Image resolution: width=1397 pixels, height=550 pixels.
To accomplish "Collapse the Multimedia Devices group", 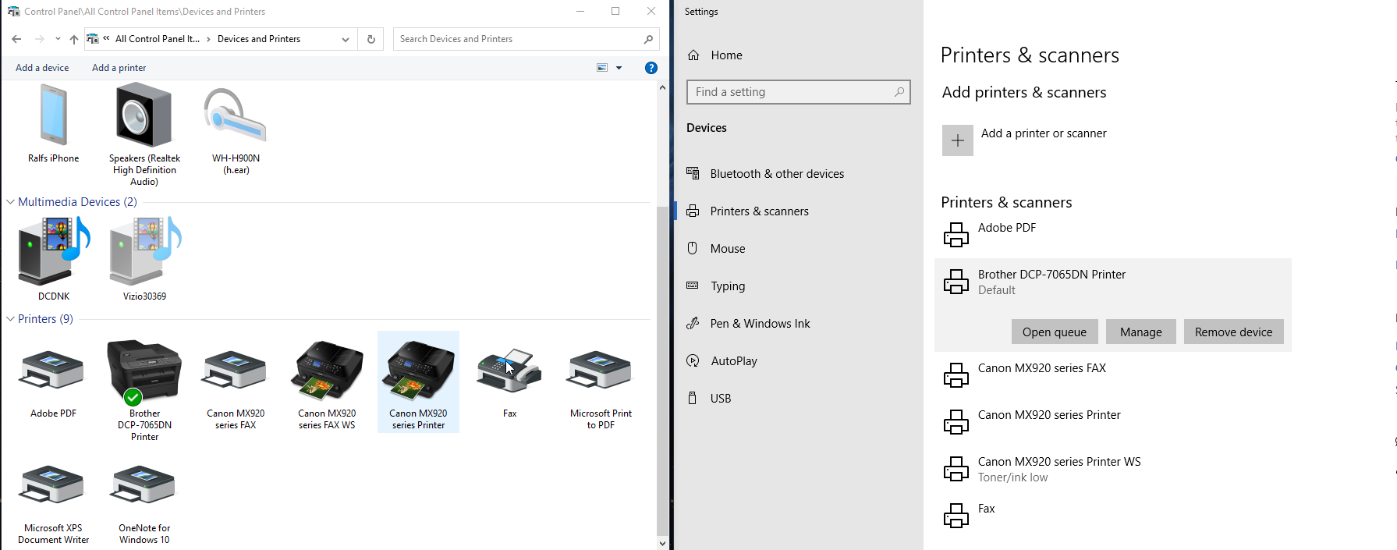I will point(10,202).
